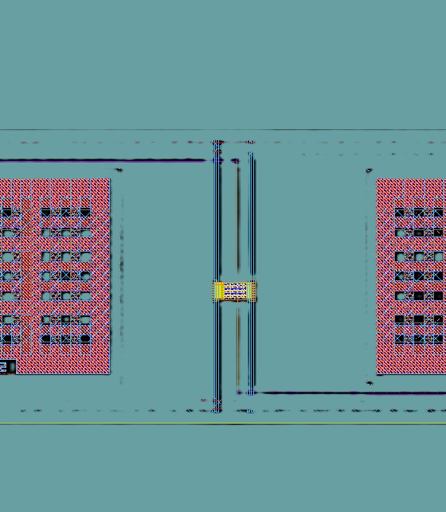The image size is (446, 512).
Task: Select the top-left crossed black via in right pad
Action: (399, 213)
